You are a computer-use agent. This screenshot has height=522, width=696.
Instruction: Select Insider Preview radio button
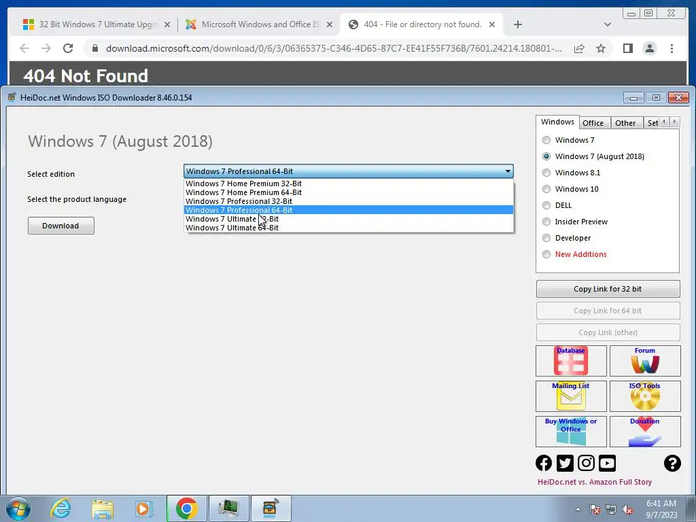tap(546, 222)
